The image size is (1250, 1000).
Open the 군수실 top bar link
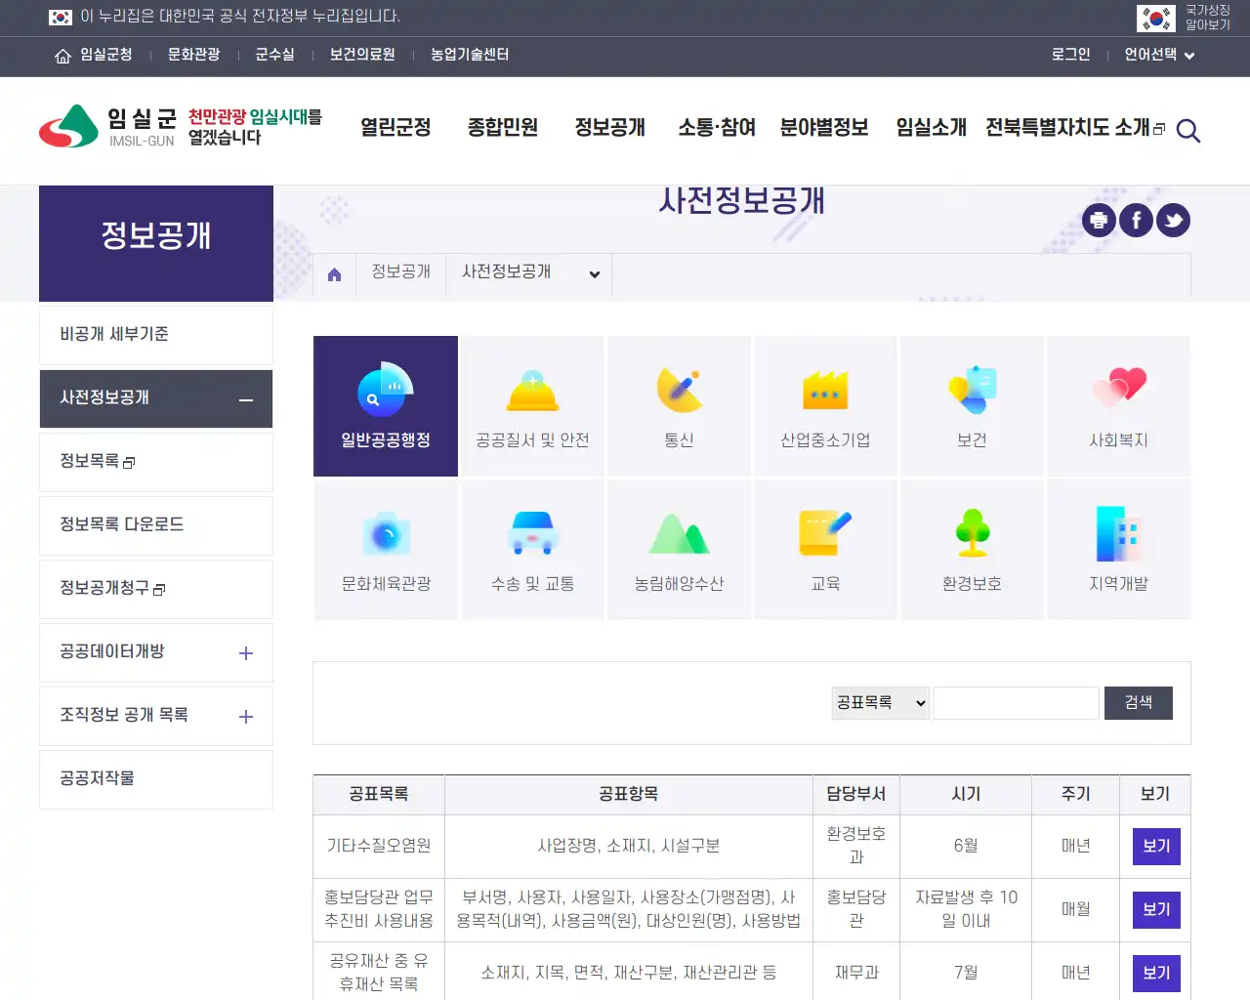(274, 55)
